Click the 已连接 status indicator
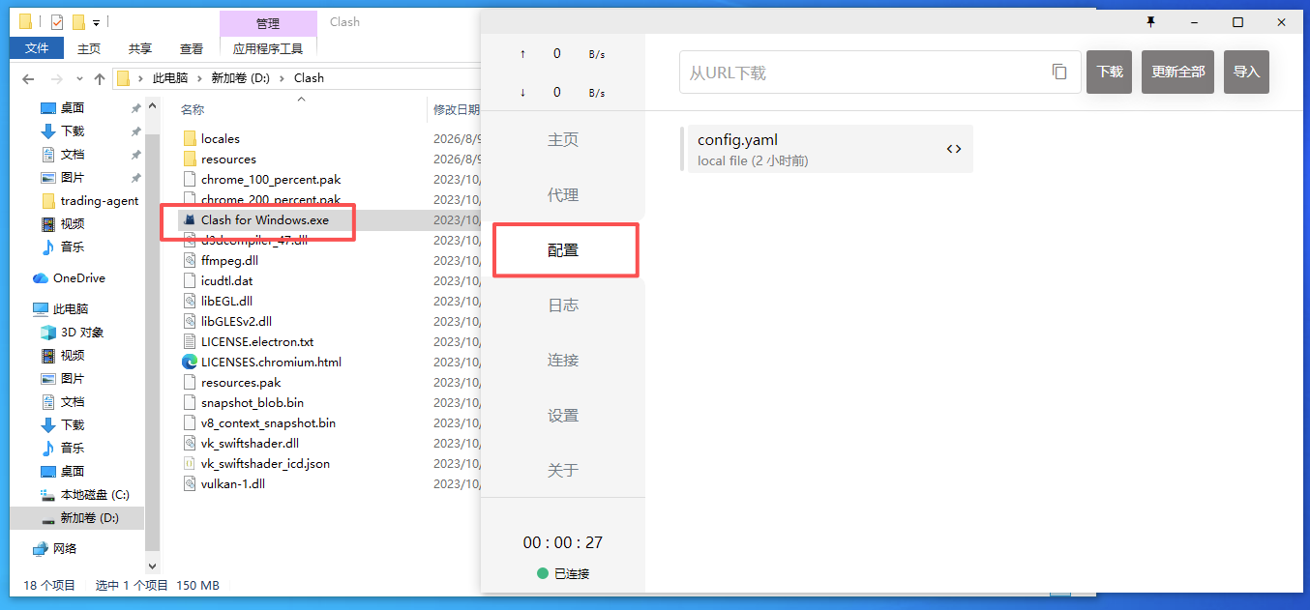This screenshot has width=1310, height=610. (x=563, y=573)
